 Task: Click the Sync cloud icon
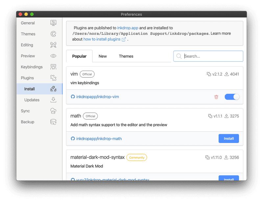(53, 111)
